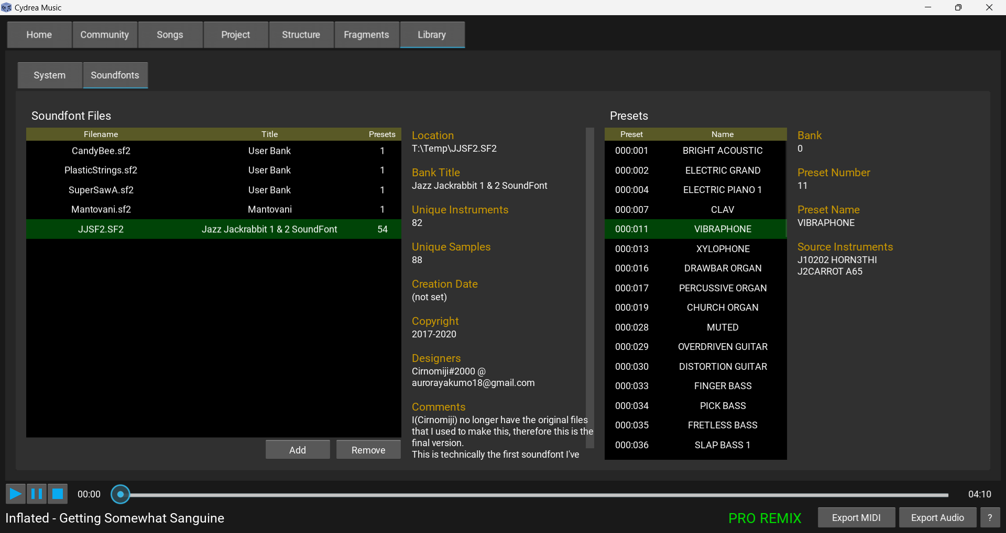Select the Soundfonts sub-tab

click(115, 75)
